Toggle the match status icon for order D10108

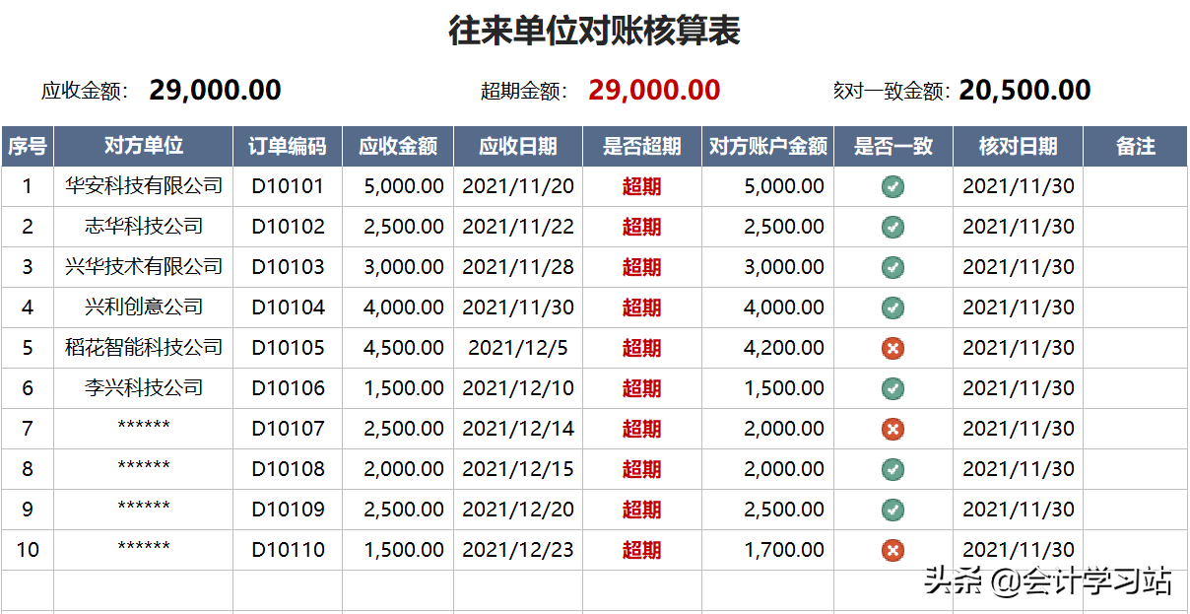pos(892,468)
